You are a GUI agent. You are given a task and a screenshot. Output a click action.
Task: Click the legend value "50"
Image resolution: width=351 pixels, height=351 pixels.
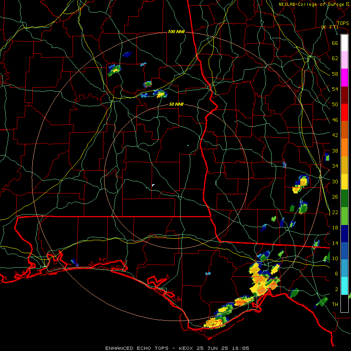(x=335, y=105)
